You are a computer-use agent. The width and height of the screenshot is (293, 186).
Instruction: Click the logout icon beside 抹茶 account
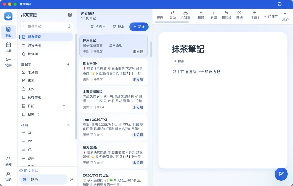(71, 179)
